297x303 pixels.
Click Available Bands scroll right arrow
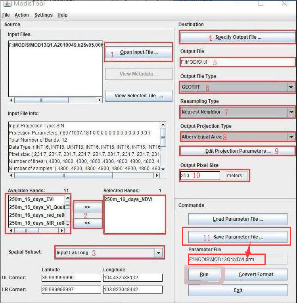61,231
